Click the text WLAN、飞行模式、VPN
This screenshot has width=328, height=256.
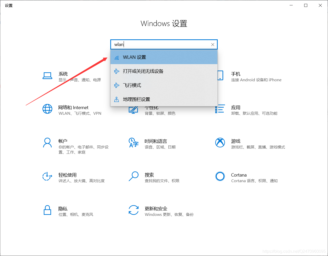tap(80, 113)
